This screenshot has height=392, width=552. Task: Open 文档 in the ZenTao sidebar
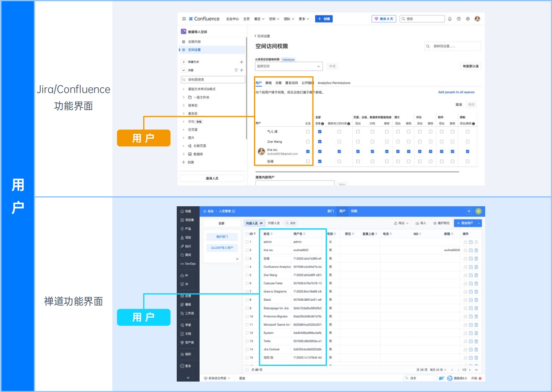click(186, 334)
